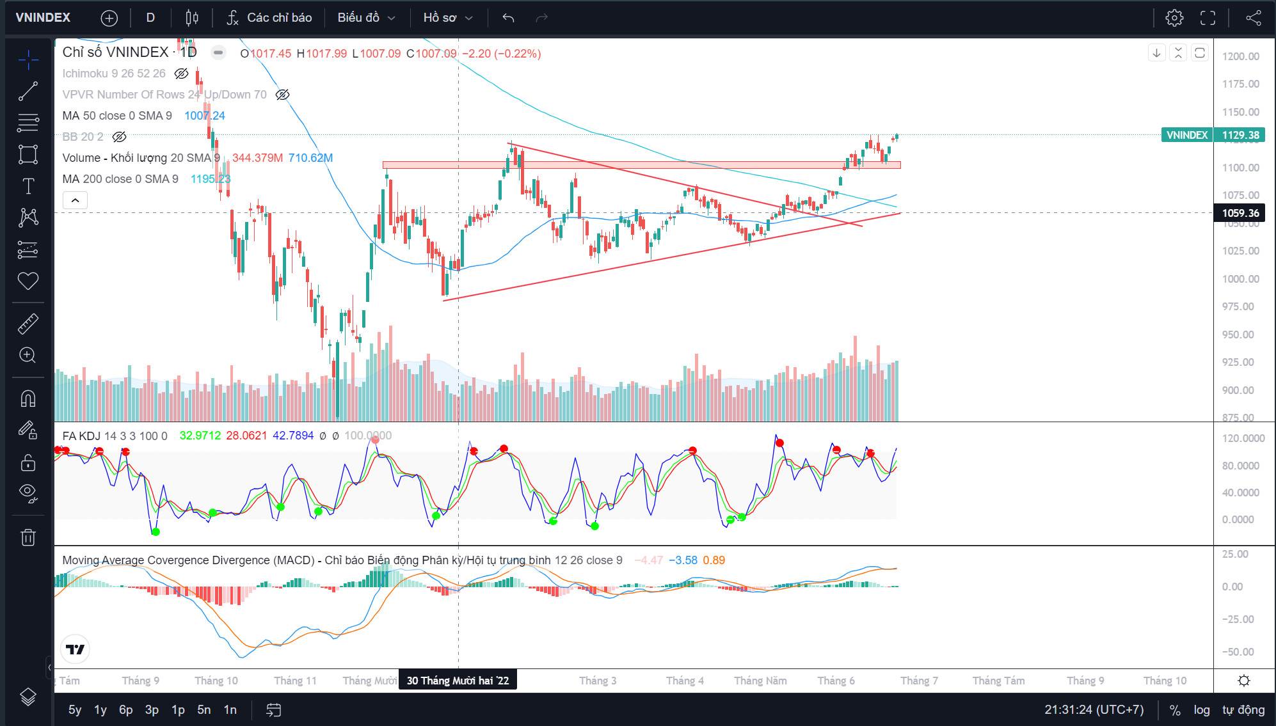This screenshot has height=726, width=1276.
Task: Click the compare or add symbol plus icon
Action: [109, 18]
